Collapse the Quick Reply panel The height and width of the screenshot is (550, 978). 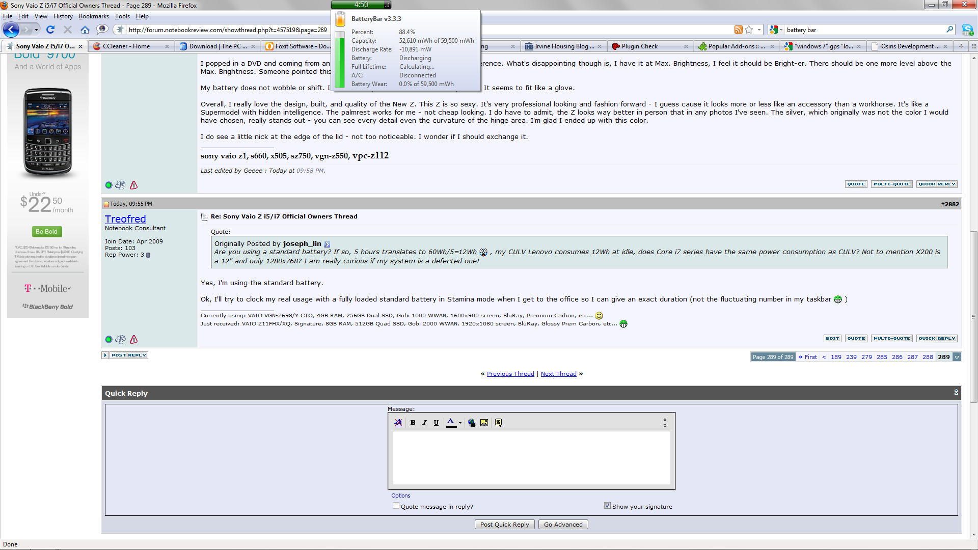click(956, 392)
